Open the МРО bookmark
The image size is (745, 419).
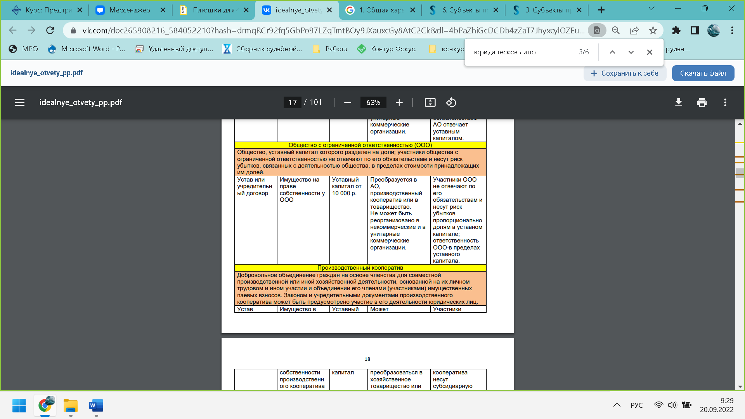(24, 49)
